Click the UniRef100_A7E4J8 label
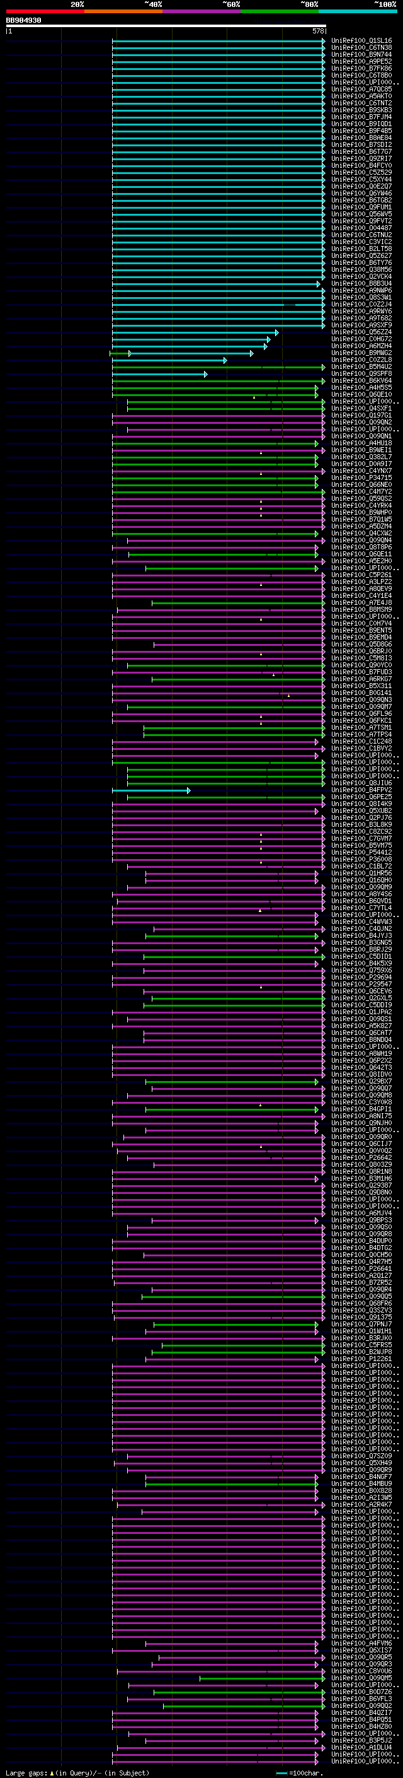Screen dimensions: 403x1778 tap(361, 602)
